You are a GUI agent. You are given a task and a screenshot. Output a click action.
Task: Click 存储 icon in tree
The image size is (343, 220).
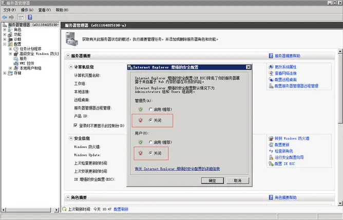coord(10,73)
